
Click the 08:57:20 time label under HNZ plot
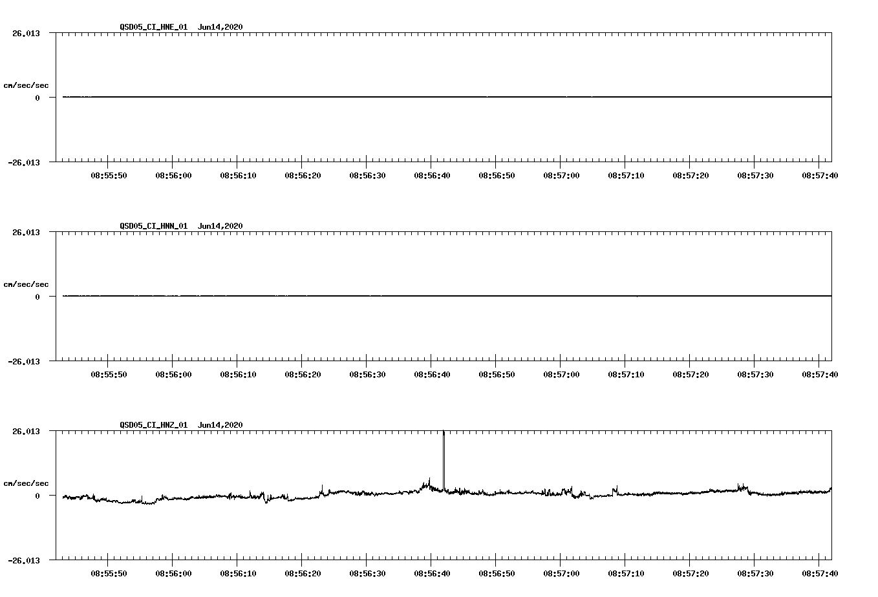(x=691, y=574)
